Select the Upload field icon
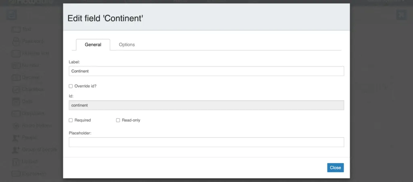413x182 pixels. click(16, 161)
